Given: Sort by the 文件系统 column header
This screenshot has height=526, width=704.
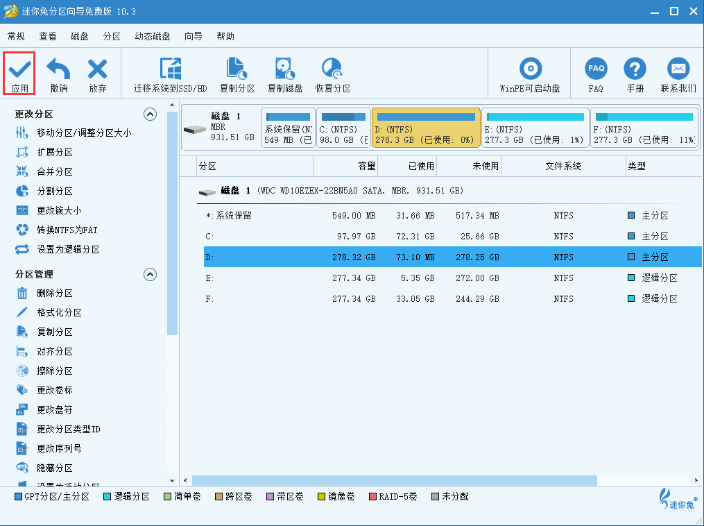Looking at the screenshot, I should 563,167.
